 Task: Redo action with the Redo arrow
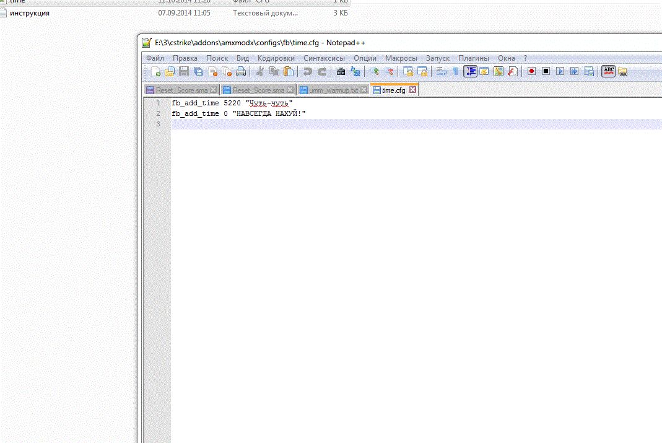[322, 71]
